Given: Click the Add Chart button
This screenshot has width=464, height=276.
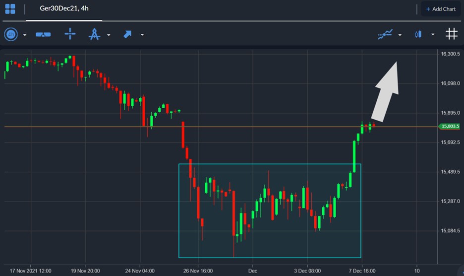Looking at the screenshot, I should (x=440, y=9).
